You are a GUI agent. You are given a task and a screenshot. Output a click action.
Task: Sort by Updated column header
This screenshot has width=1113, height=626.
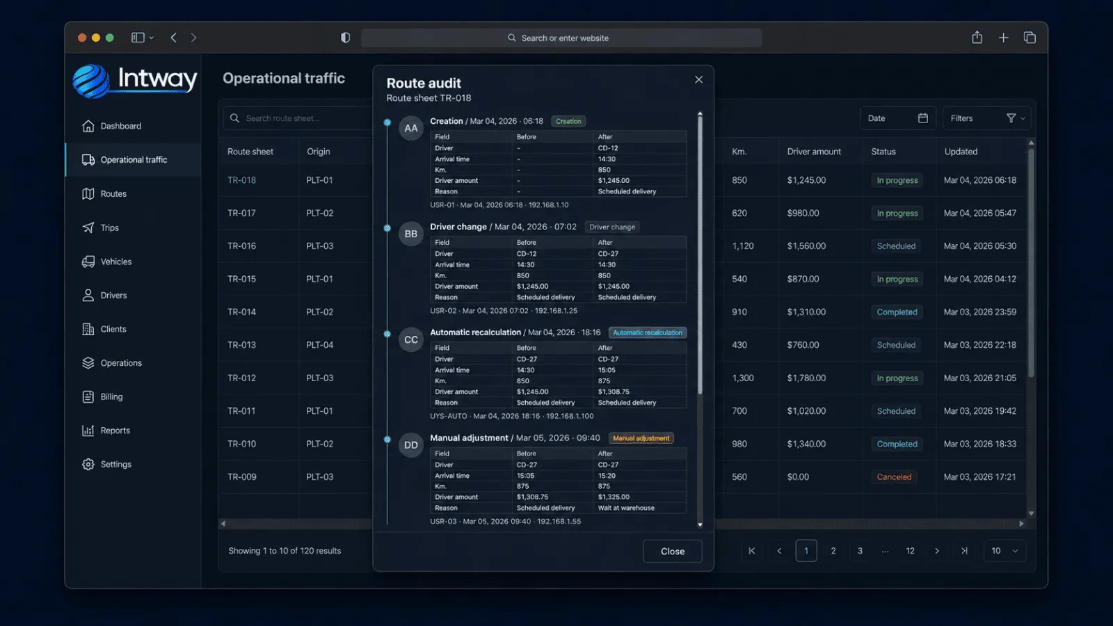click(961, 152)
